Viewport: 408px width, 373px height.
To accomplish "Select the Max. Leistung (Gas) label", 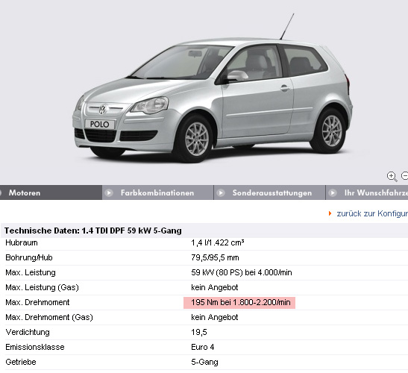I will (x=42, y=287).
